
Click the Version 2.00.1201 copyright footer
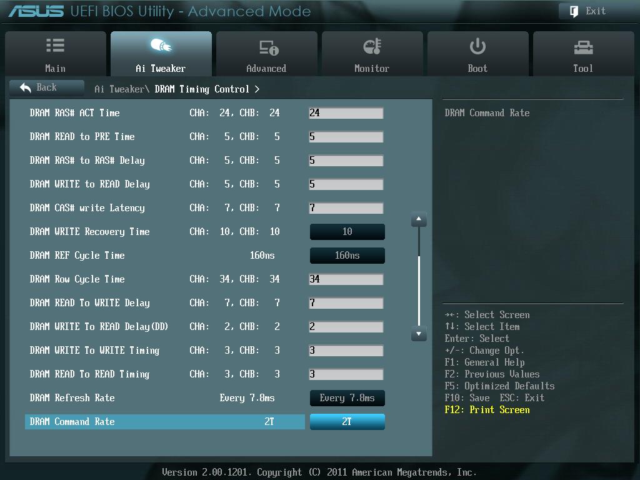pyautogui.click(x=319, y=472)
